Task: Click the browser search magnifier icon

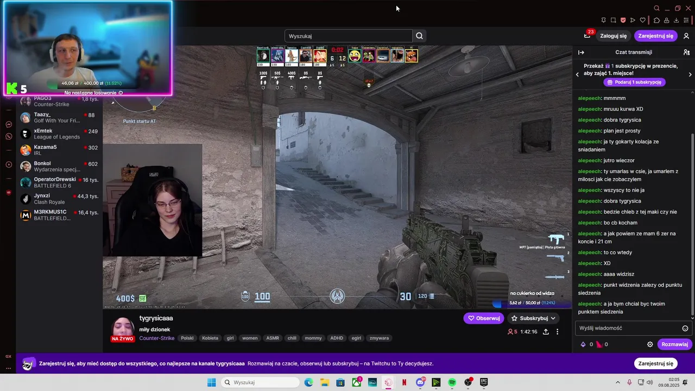Action: click(x=656, y=8)
